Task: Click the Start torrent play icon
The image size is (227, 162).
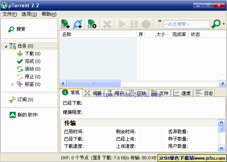Action: (122, 24)
